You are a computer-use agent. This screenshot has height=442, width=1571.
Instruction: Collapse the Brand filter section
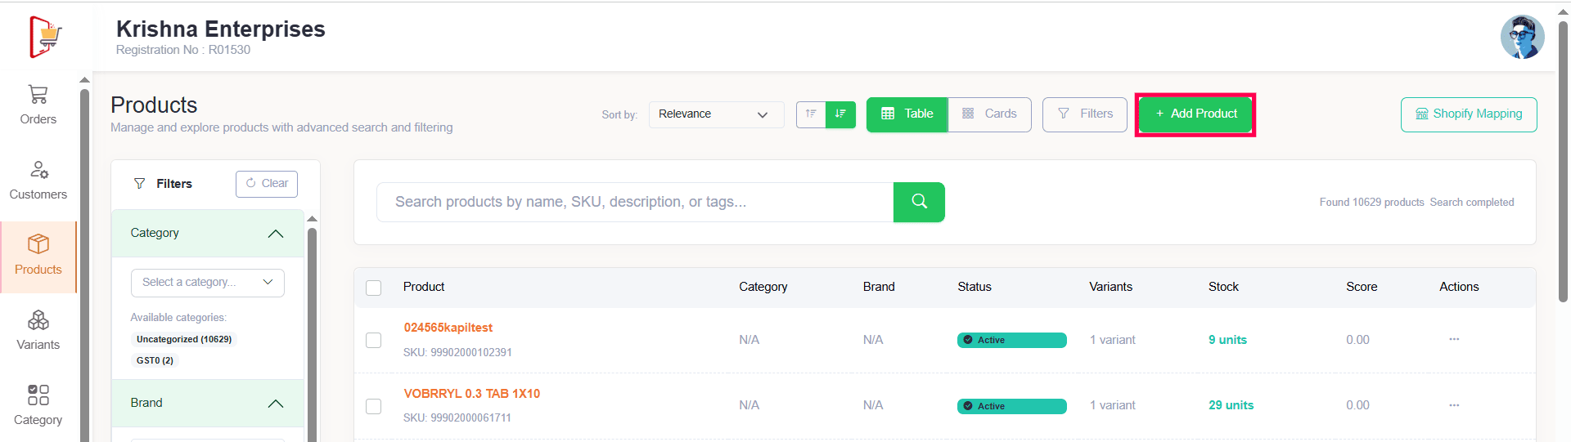pos(276,404)
